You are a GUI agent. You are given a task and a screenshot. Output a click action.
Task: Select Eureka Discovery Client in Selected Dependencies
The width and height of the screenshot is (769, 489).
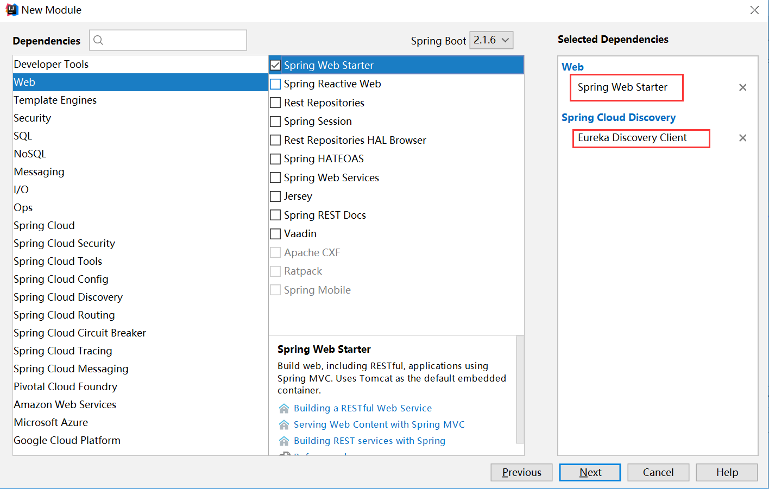tap(632, 138)
